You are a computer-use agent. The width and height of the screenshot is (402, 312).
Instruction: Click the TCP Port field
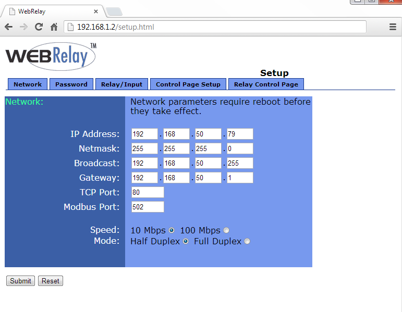point(148,192)
